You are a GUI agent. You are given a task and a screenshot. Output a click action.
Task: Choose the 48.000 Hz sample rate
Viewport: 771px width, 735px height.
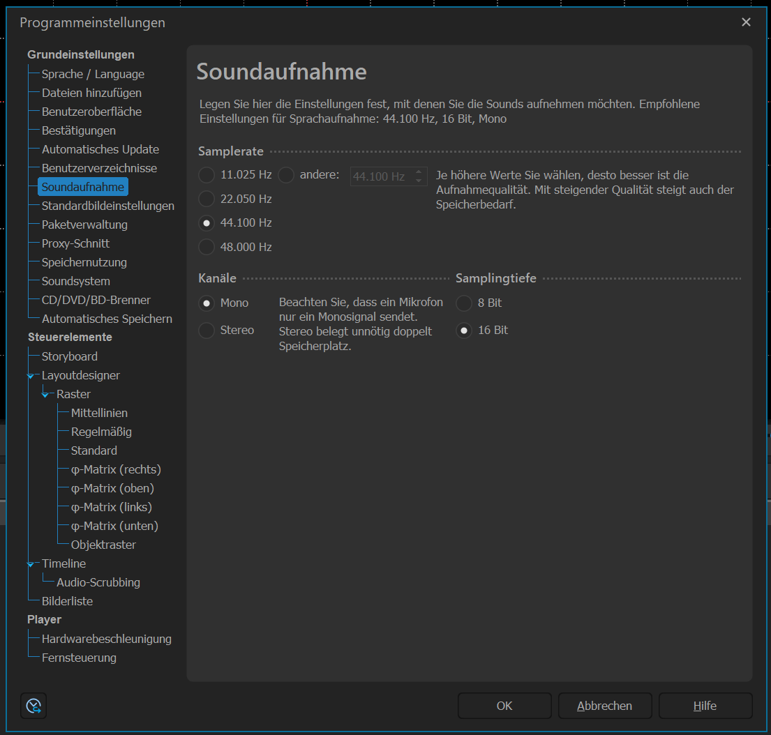[x=207, y=247]
